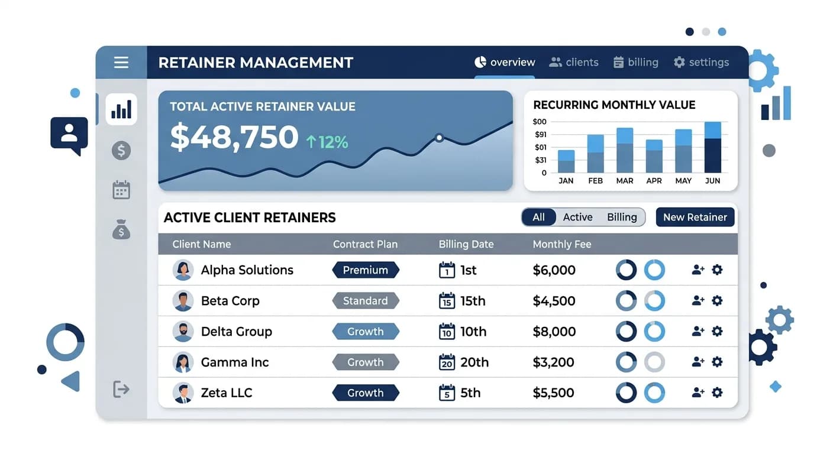
Task: Open the money bag retainer funds icon
Action: click(x=121, y=229)
